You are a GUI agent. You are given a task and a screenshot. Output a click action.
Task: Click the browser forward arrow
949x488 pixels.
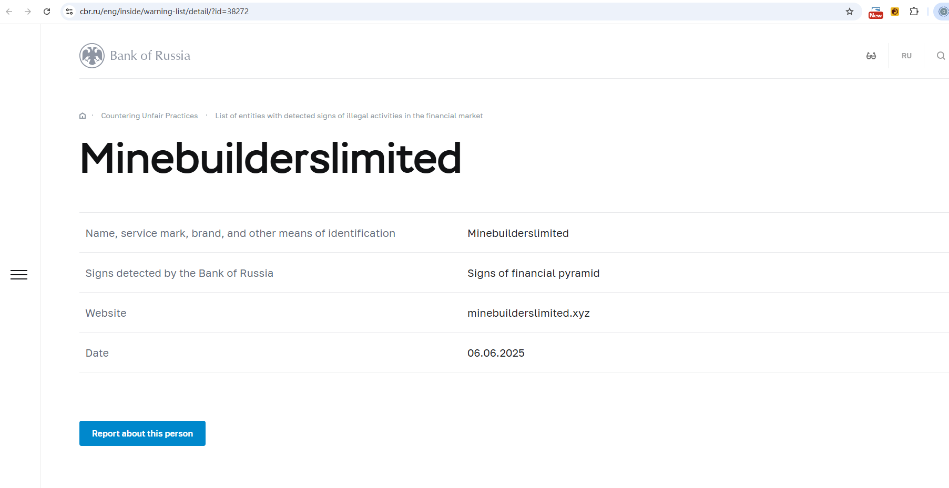coord(28,12)
